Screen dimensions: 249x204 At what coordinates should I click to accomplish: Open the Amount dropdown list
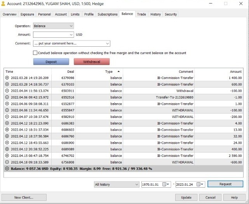pos(71,35)
